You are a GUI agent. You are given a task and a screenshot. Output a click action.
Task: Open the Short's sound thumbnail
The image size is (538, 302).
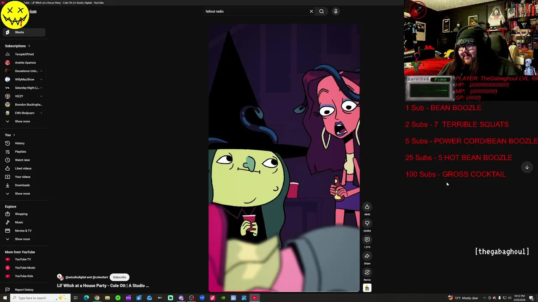tap(367, 288)
